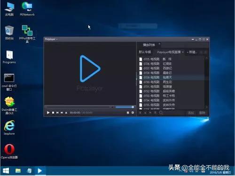
Task: Select playlist entry 0726 电视剧
Action: pos(172,64)
